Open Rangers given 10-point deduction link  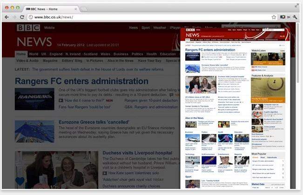click(x=151, y=101)
